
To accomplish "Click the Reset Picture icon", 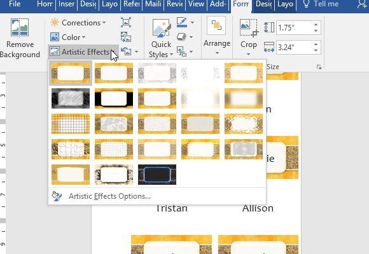I will coord(126,51).
